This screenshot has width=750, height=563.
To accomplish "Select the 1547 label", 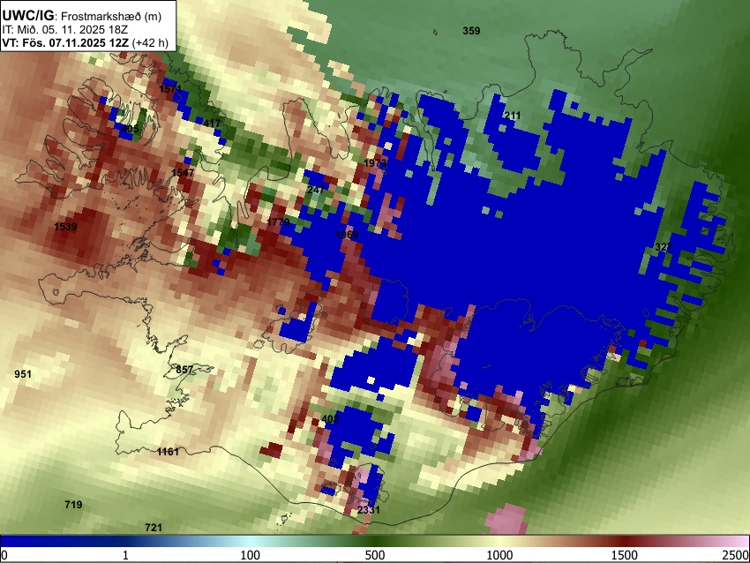I will tap(183, 173).
